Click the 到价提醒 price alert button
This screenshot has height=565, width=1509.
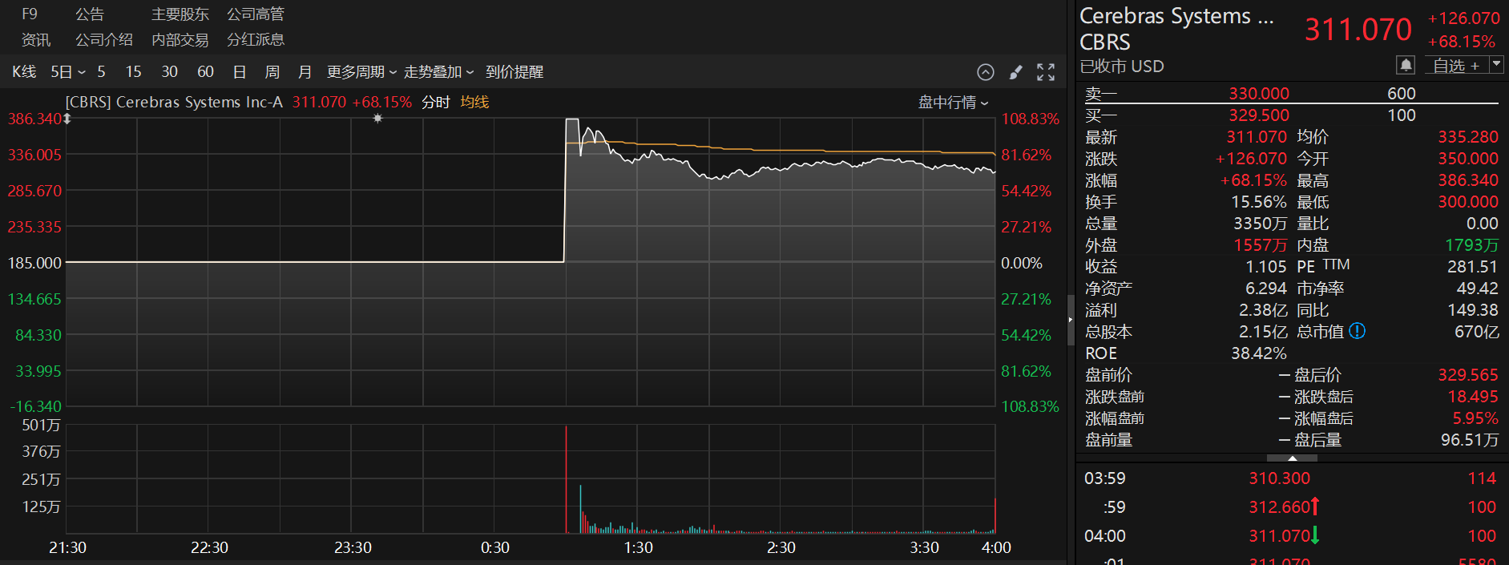[514, 72]
